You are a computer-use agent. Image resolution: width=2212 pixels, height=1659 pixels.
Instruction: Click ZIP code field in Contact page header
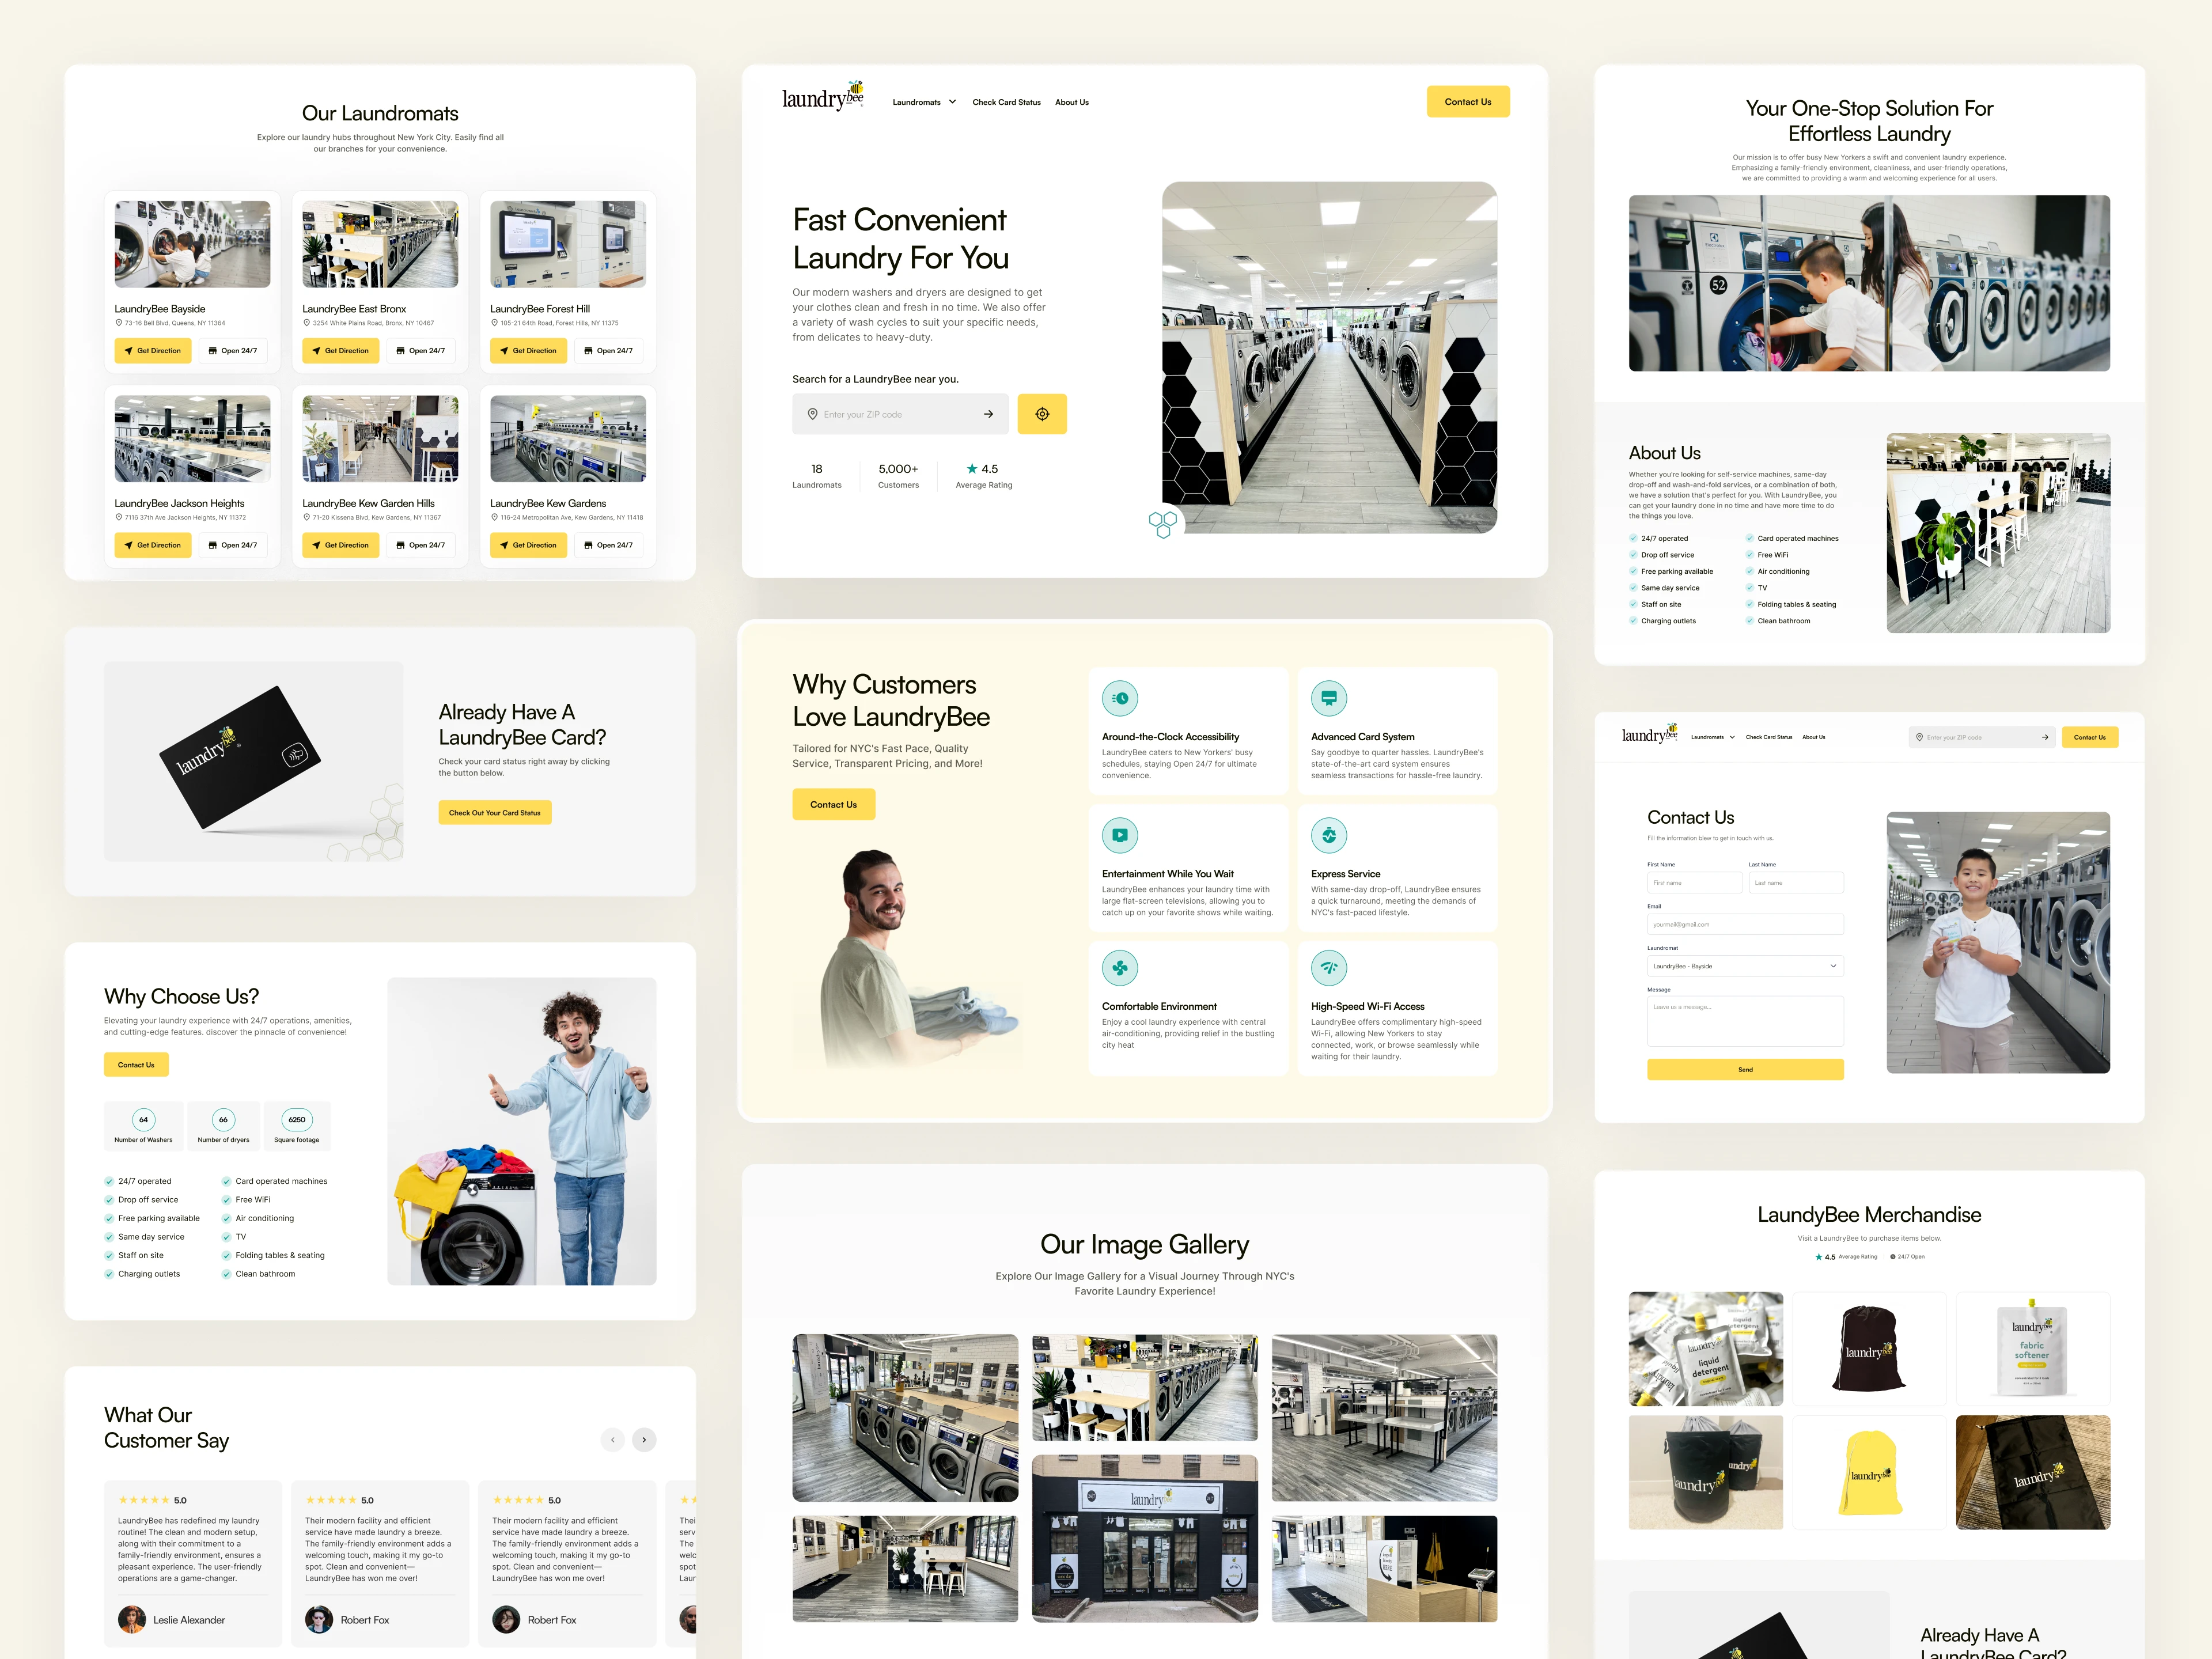[x=1982, y=737]
